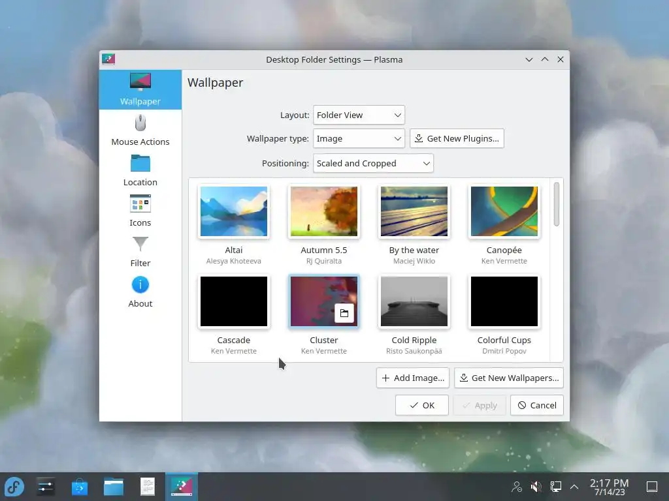
Task: Open the network connections tray icon
Action: click(555, 487)
